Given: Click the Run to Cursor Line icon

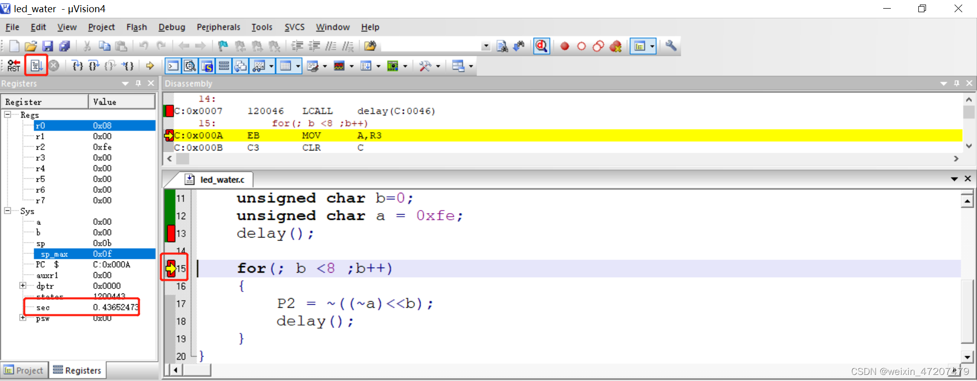Looking at the screenshot, I should tap(128, 66).
